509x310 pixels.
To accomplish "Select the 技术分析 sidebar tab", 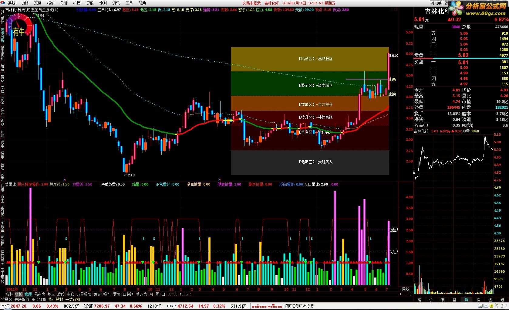I will pos(2,35).
